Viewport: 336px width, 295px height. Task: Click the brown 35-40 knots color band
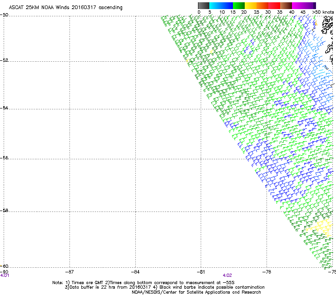coord(286,5)
